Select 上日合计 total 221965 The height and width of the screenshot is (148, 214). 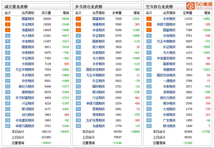46,137
